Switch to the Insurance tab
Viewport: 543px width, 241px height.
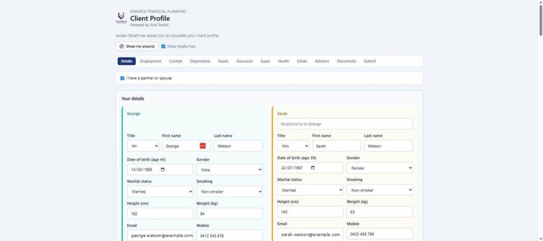pyautogui.click(x=244, y=61)
